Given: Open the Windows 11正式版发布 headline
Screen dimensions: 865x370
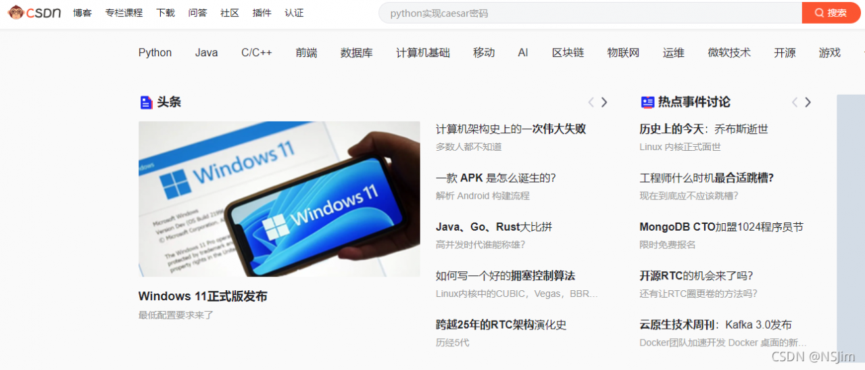Looking at the screenshot, I should coord(203,296).
